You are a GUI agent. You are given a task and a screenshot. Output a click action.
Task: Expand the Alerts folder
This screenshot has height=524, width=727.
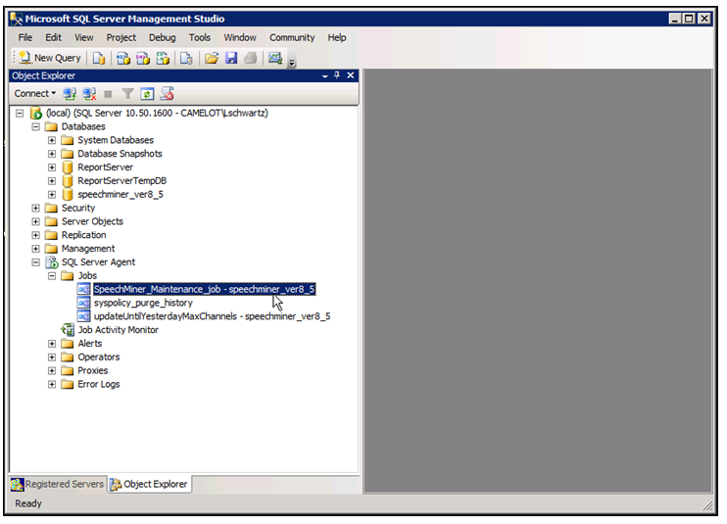[52, 344]
